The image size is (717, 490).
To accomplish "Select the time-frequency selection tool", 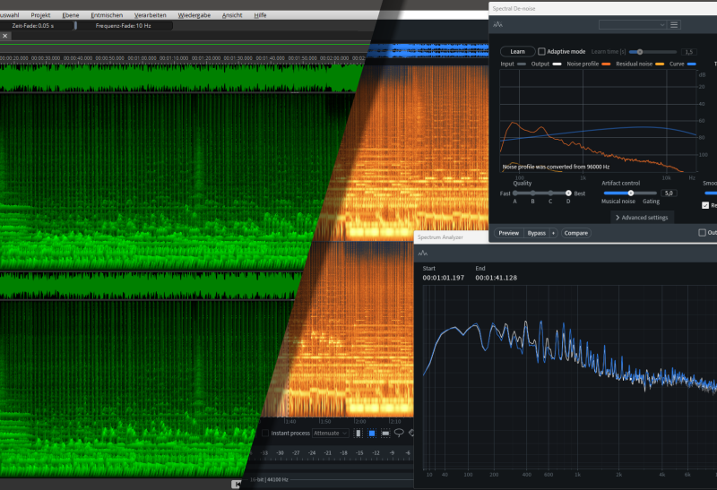I will point(372,433).
